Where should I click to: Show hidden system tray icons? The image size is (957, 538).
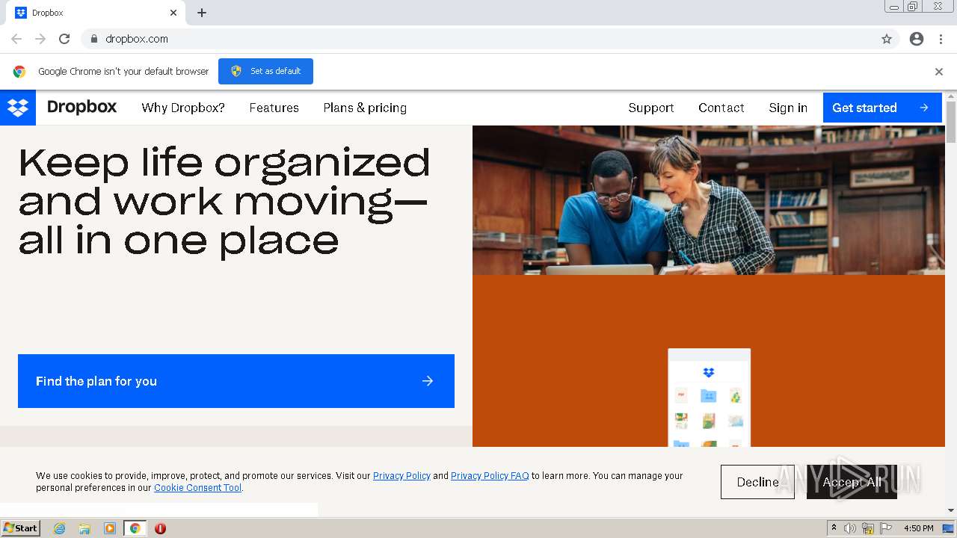(x=834, y=528)
